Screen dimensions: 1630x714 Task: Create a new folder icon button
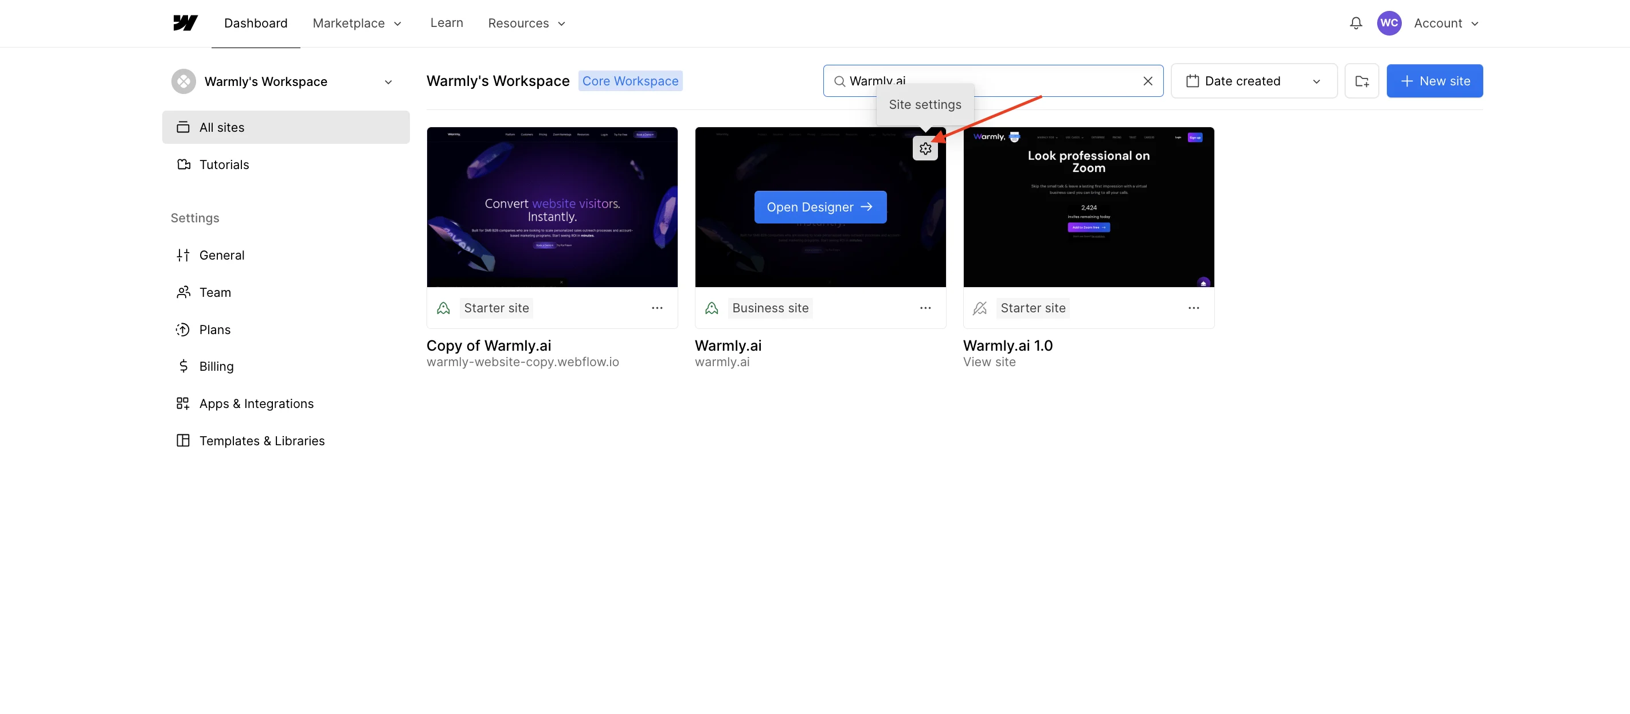coord(1362,81)
